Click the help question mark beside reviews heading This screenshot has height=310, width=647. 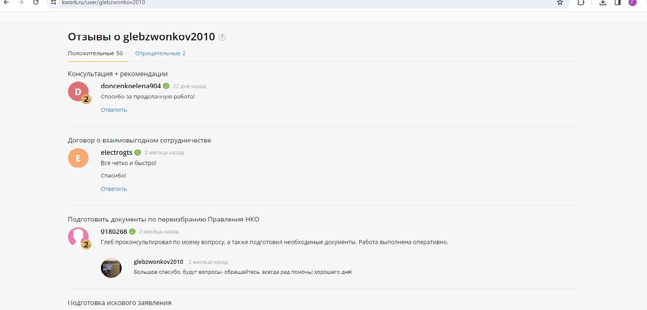tap(222, 37)
